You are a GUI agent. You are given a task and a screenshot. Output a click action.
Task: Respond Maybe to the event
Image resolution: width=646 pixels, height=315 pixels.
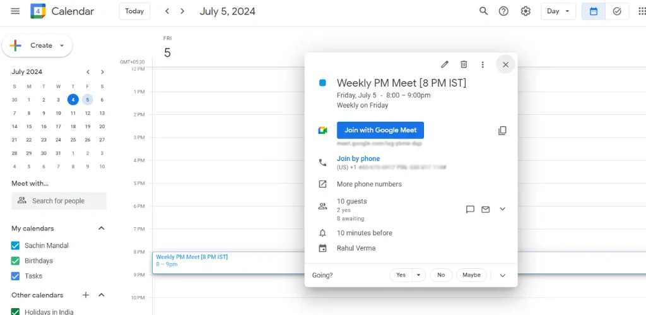click(x=471, y=275)
